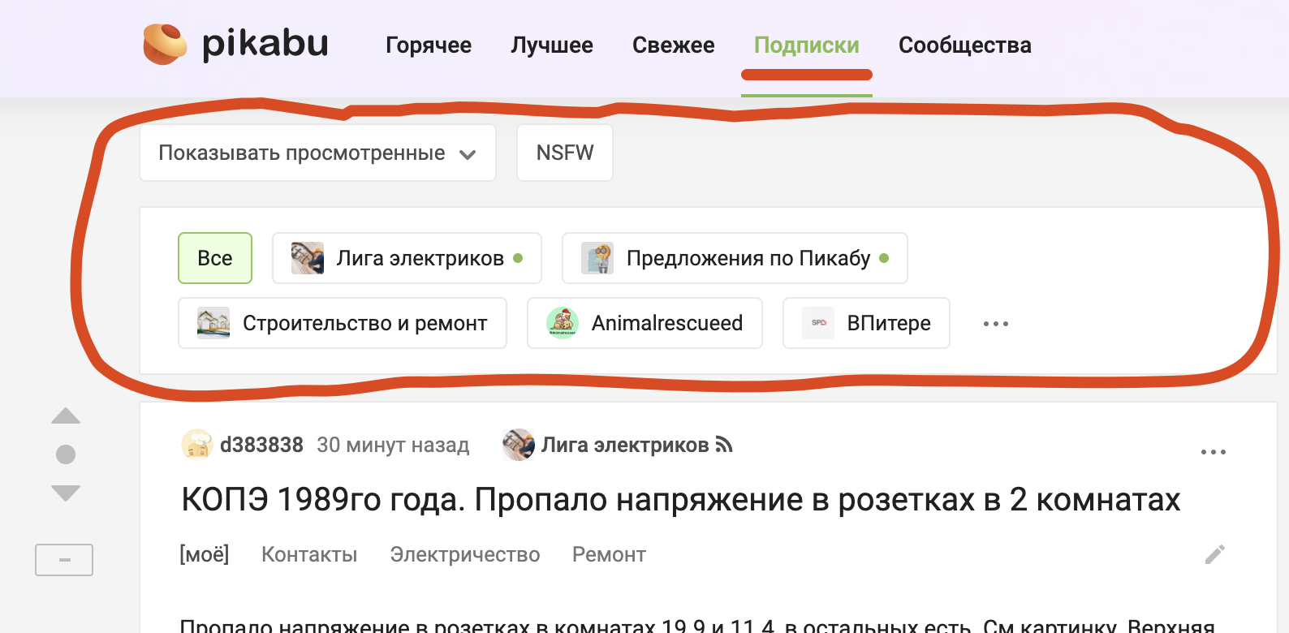Click the Электричество tag
The width and height of the screenshot is (1289, 633).
click(x=465, y=554)
